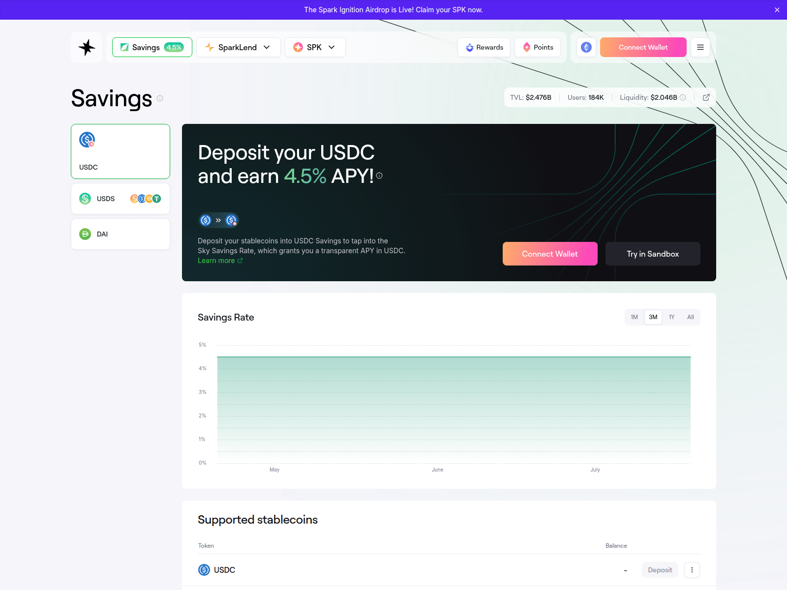
Task: Open the Ethereum network selector icon
Action: pos(586,47)
